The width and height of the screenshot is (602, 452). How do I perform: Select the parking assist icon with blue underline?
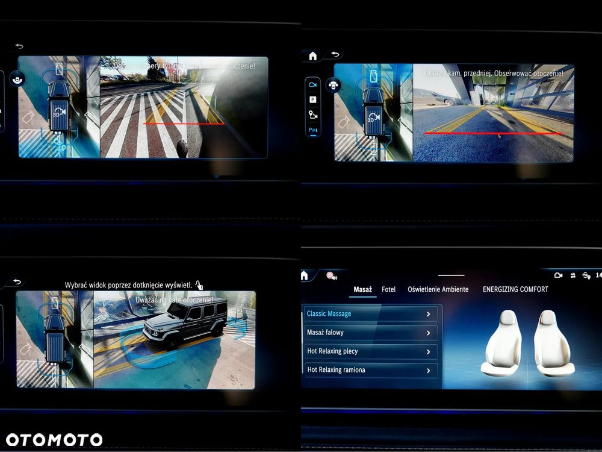pos(313,130)
